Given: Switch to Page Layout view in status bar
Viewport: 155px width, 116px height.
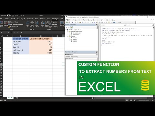Looking at the screenshot, I should [131, 100].
